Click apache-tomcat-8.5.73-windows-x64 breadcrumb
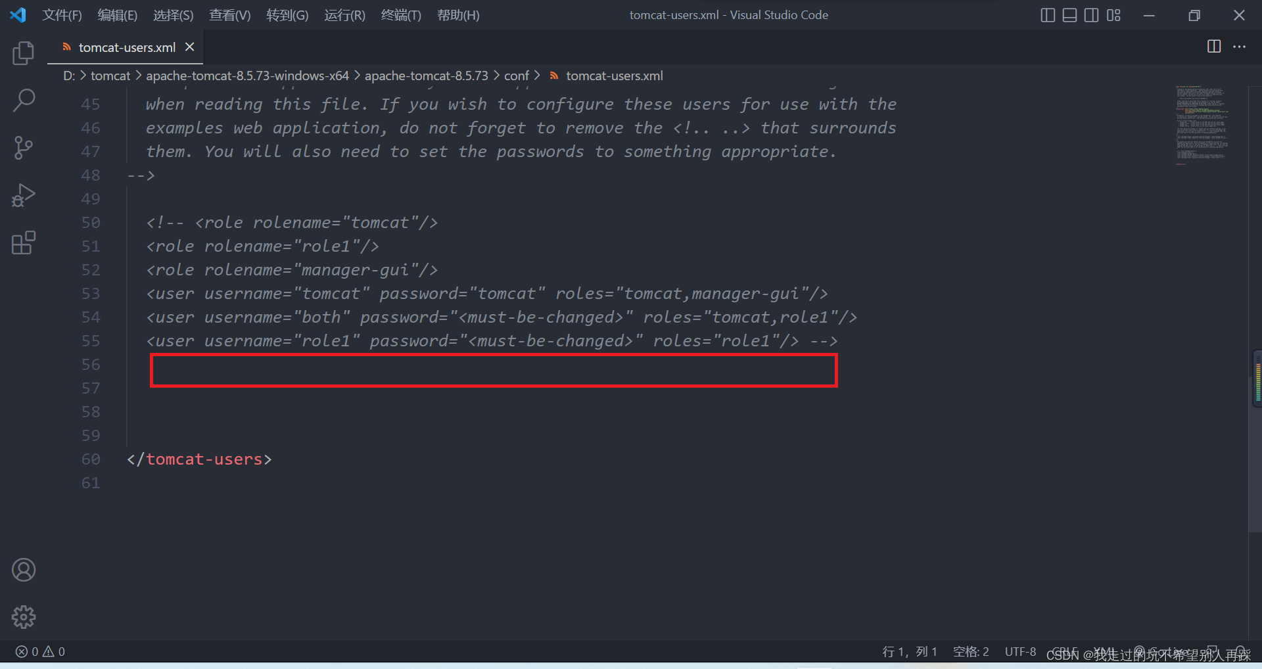The width and height of the screenshot is (1262, 669). pos(247,76)
